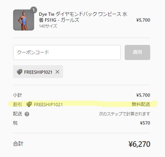This screenshot has height=157, width=165.
Task: Click the product price ¥5,700 at top
Action: [x=143, y=20]
